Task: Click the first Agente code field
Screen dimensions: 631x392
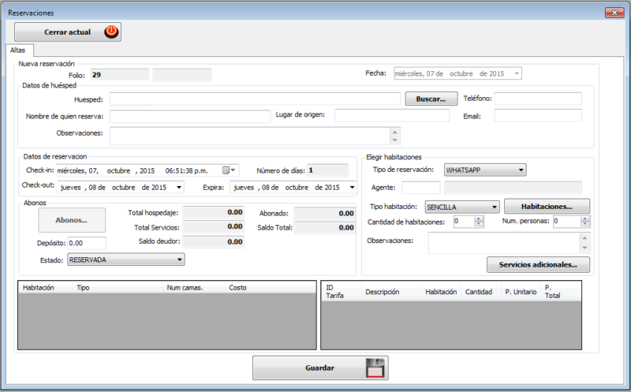Action: 420,188
